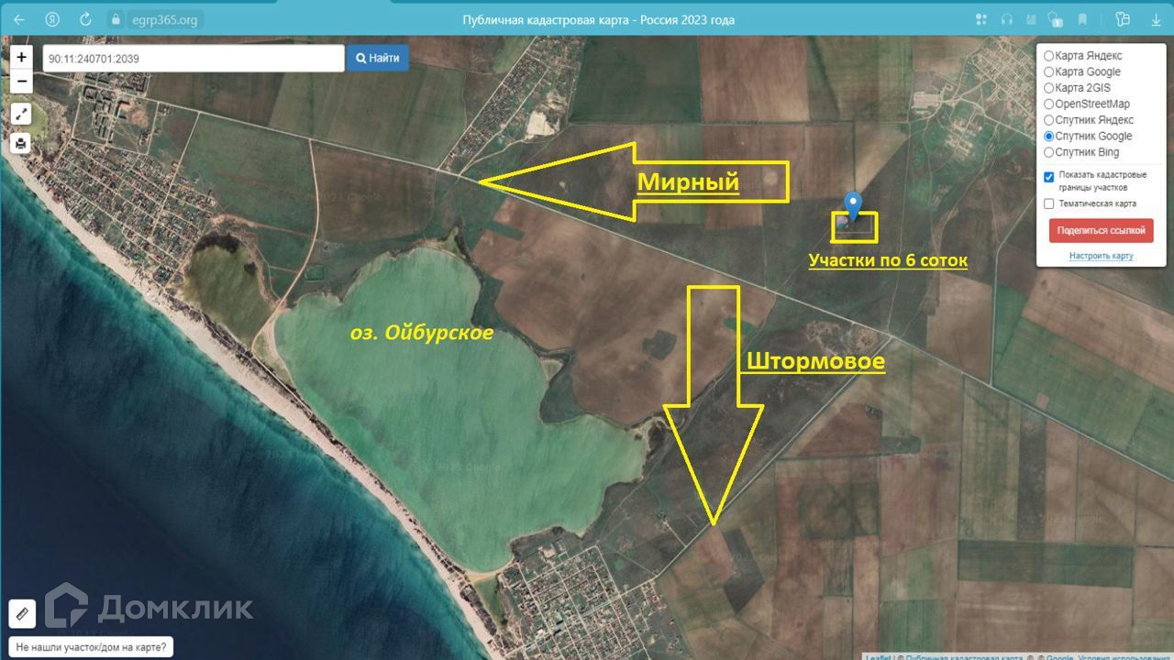Toggle fullscreen map view

(x=22, y=114)
